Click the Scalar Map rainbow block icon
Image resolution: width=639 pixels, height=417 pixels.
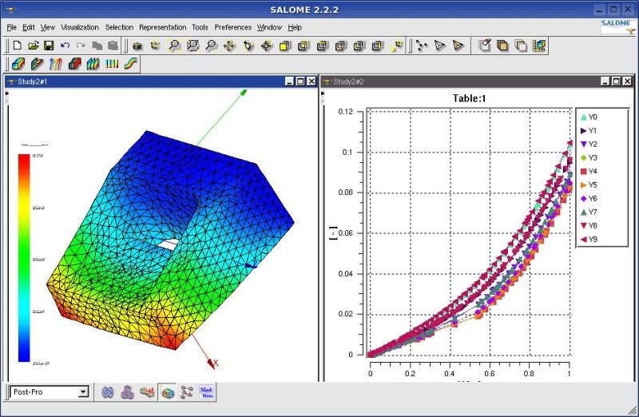[x=18, y=64]
